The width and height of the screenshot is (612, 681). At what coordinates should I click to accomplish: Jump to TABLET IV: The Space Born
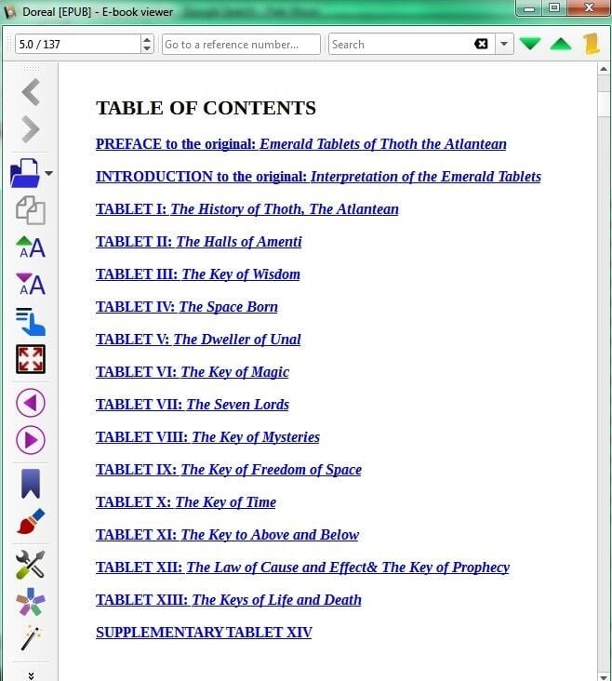[x=187, y=307]
